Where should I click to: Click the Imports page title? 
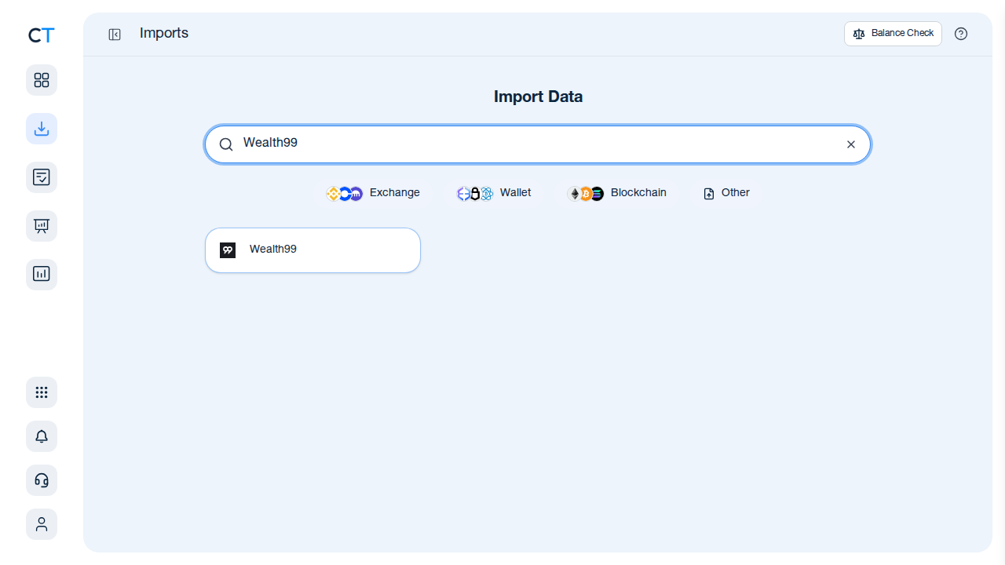(164, 33)
